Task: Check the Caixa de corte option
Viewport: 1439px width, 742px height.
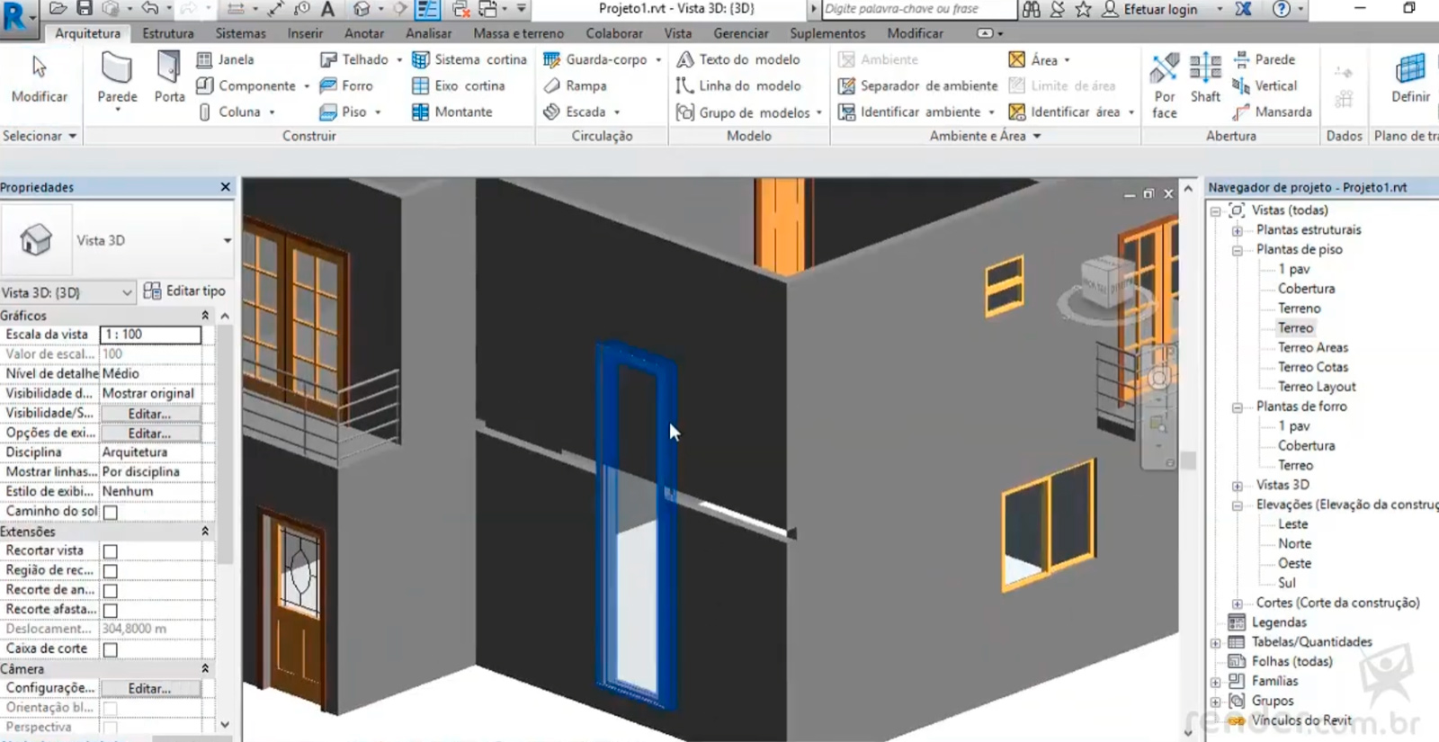Action: (111, 649)
